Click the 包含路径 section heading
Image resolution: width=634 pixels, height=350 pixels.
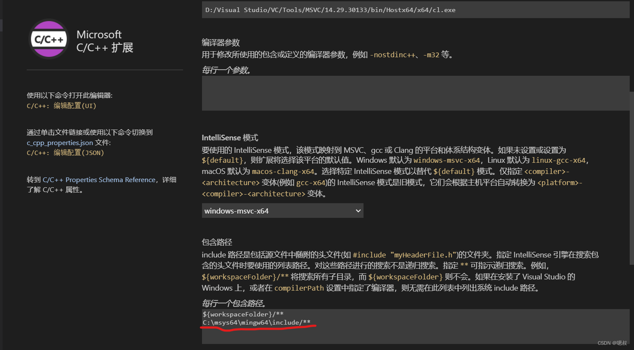click(217, 242)
